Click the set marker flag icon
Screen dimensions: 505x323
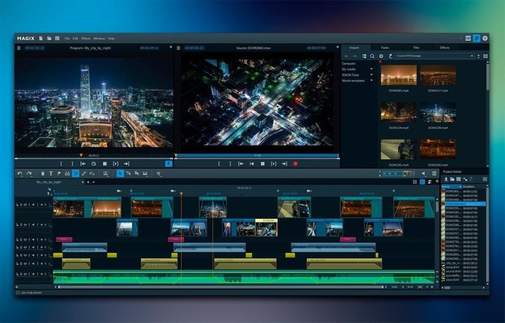59,174
